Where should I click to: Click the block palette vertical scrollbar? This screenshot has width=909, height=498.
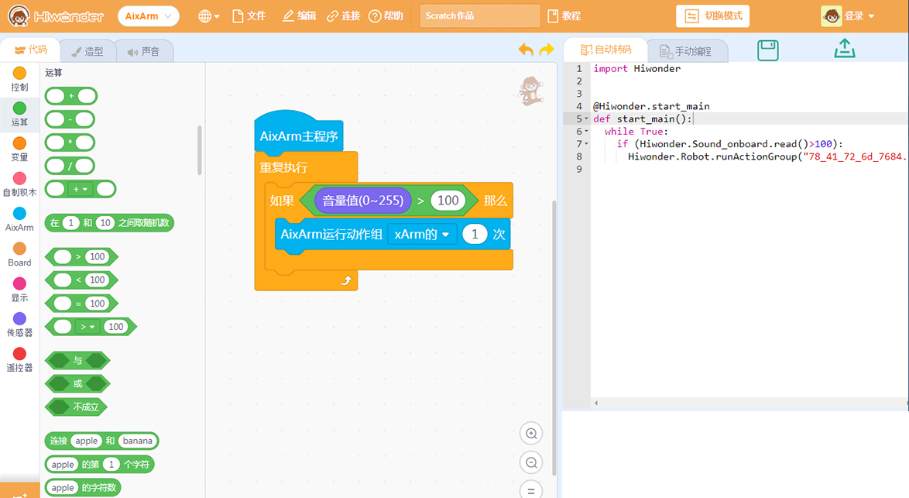(x=200, y=150)
